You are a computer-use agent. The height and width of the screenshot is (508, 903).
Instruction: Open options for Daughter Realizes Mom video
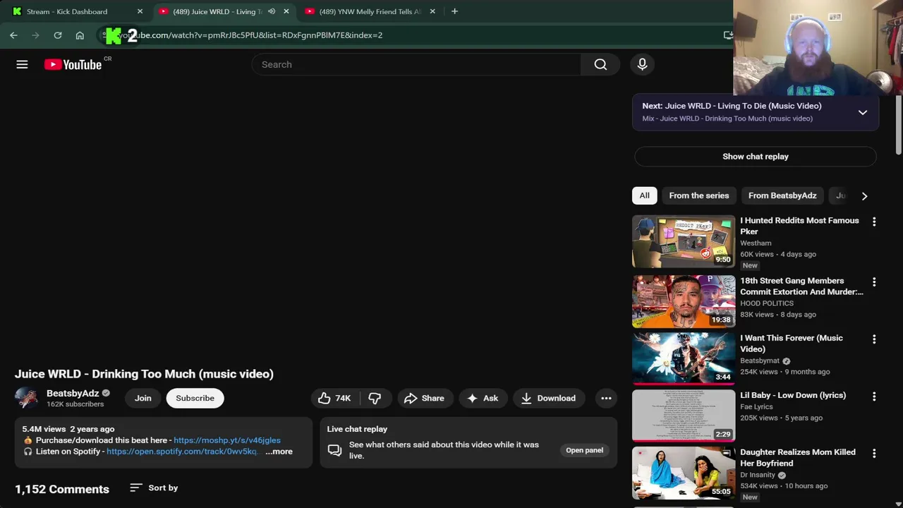[x=874, y=453]
